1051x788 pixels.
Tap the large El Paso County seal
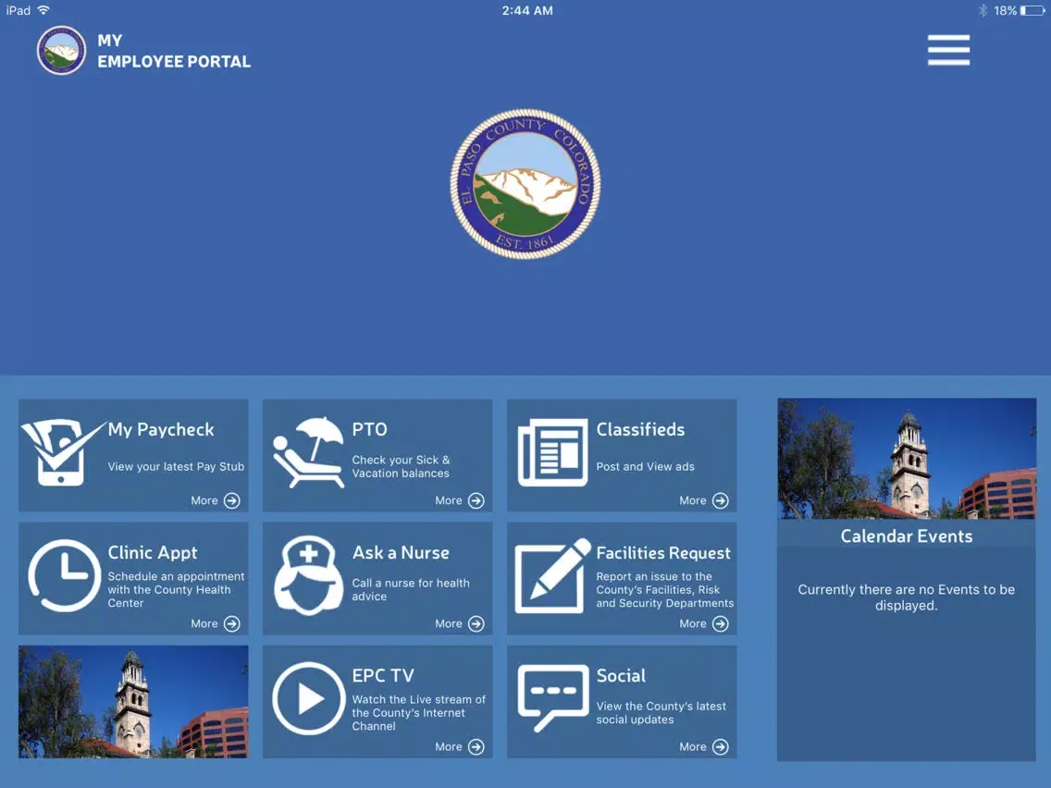525,184
